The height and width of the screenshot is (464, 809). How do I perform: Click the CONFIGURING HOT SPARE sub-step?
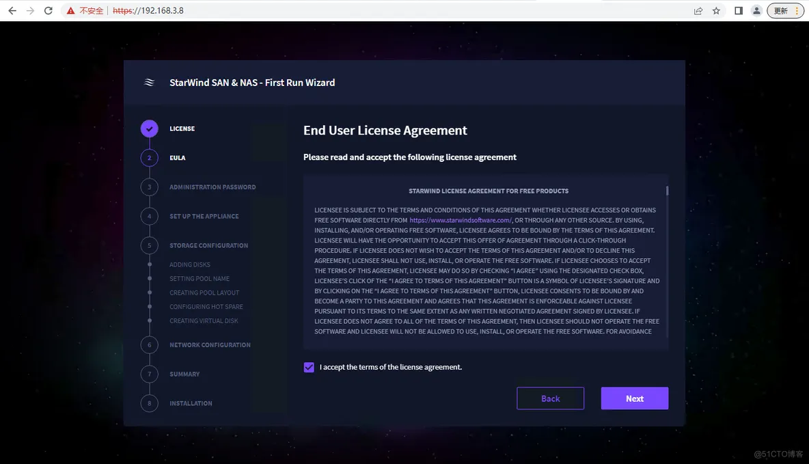click(206, 307)
